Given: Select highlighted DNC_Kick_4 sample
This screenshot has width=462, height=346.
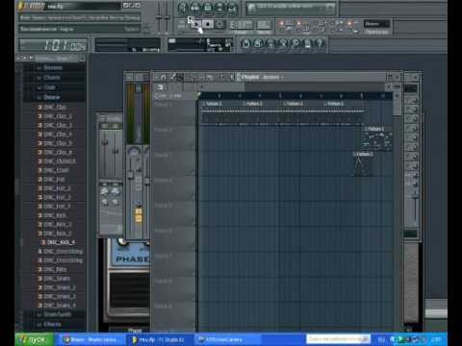Looking at the screenshot, I should tap(61, 242).
